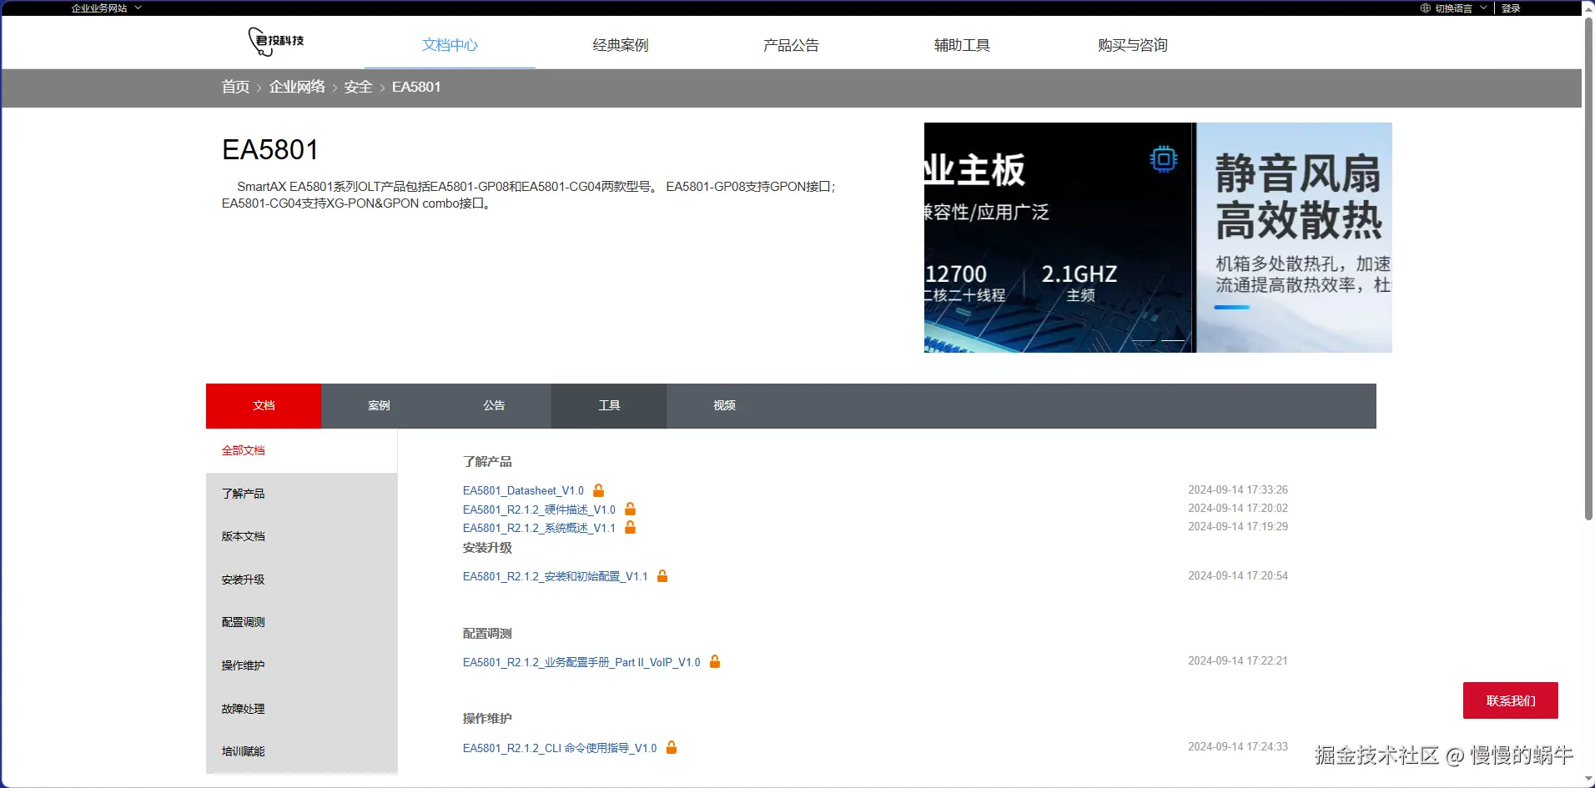Click the date 2024-09-14 17:20:54
The height and width of the screenshot is (788, 1595).
point(1238,575)
